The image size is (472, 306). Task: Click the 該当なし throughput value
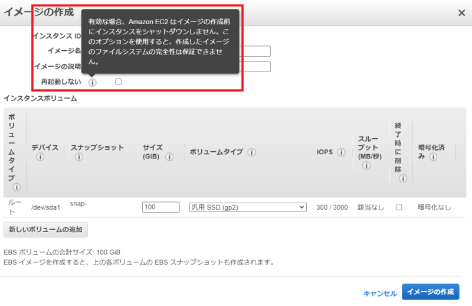[371, 207]
